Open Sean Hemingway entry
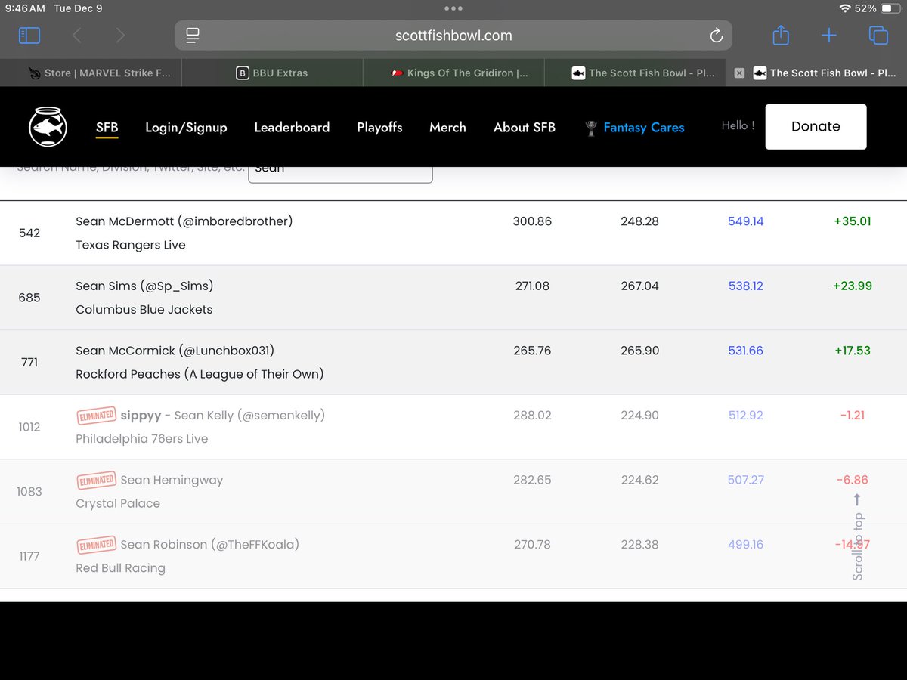907x680 pixels. click(x=172, y=480)
